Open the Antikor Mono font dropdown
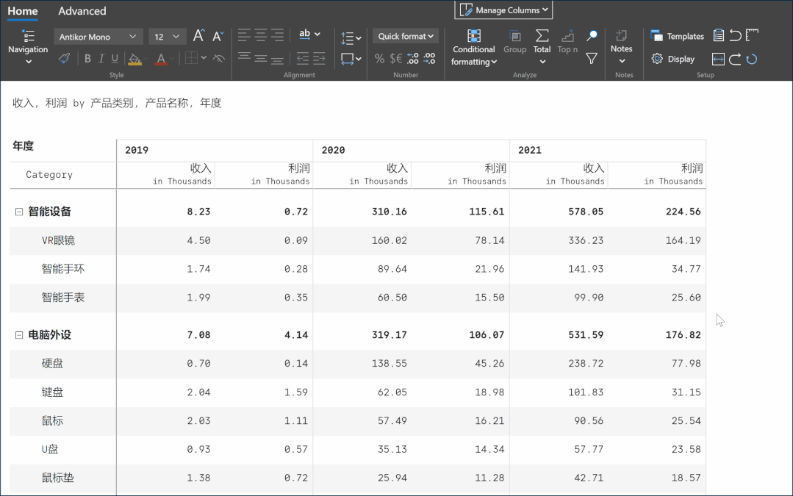The height and width of the screenshot is (496, 793). 98,37
